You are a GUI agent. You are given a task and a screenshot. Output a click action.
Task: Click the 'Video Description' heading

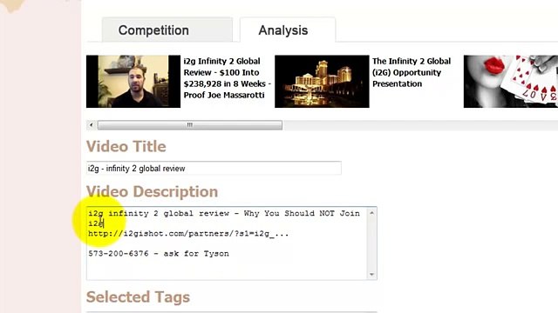152,191
